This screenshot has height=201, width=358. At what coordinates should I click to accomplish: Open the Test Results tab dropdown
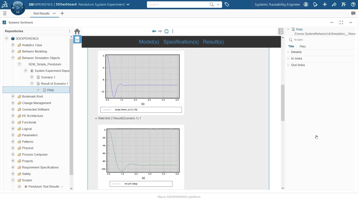click(x=54, y=13)
